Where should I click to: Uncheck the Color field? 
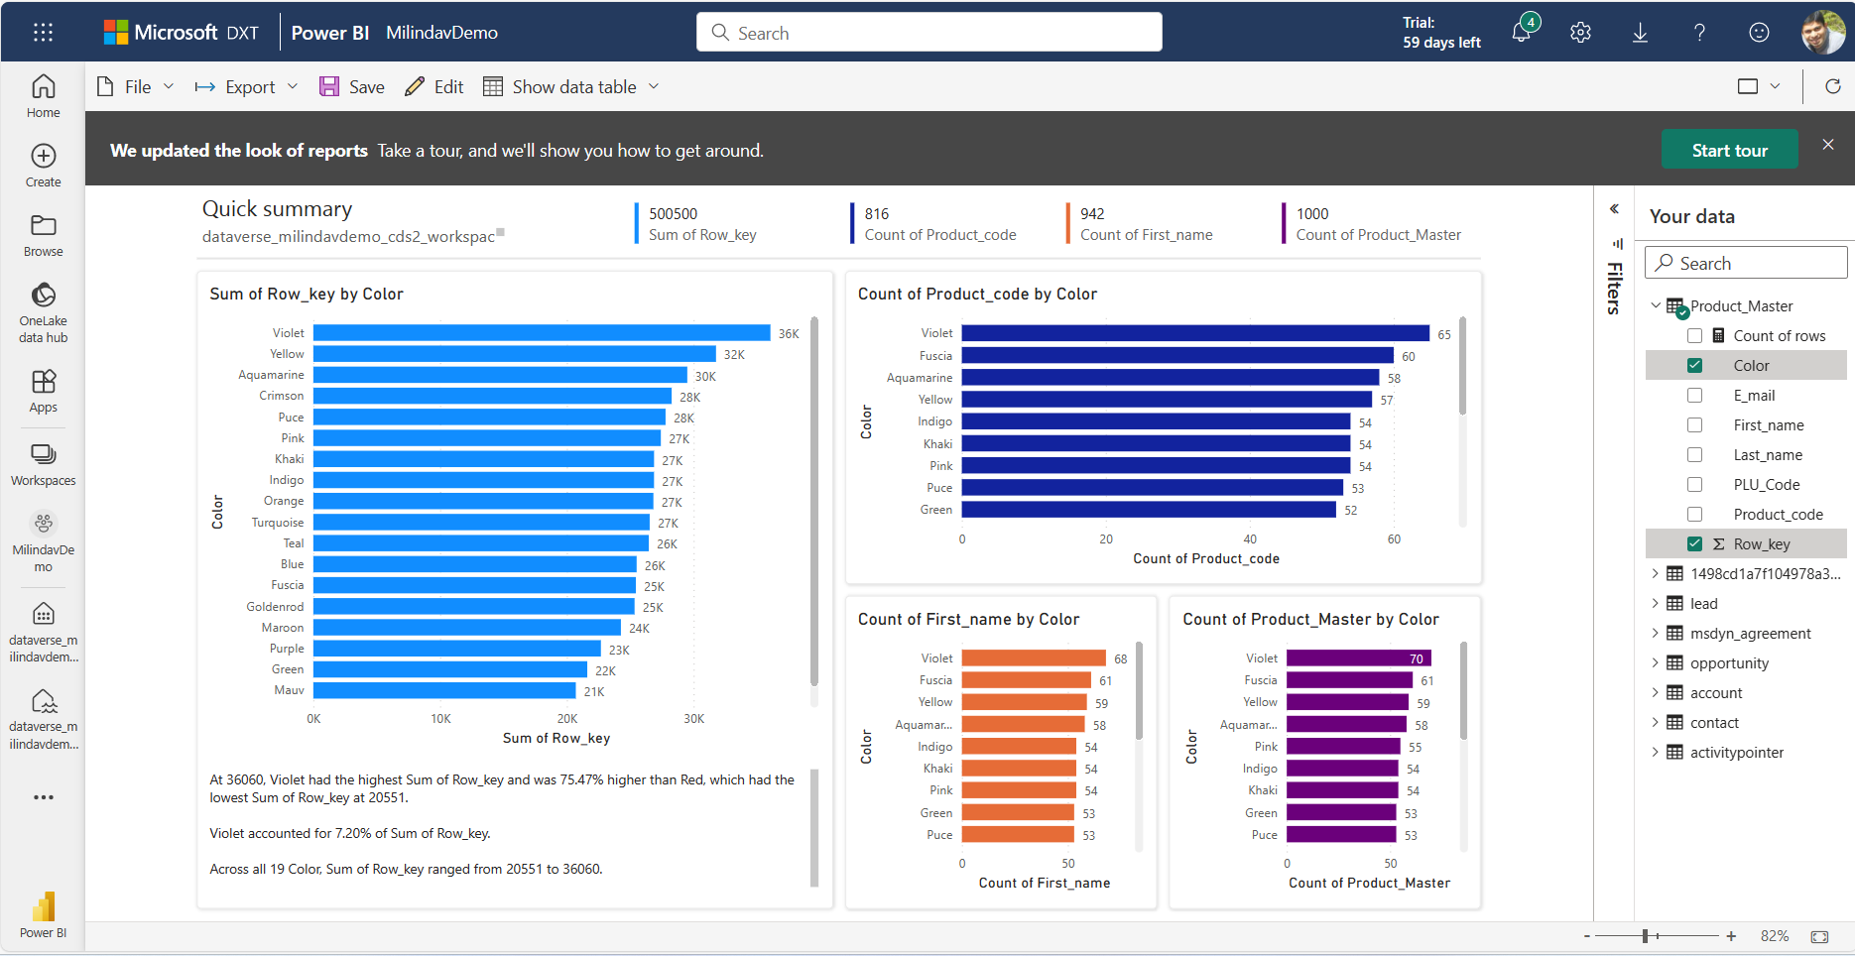click(1695, 365)
